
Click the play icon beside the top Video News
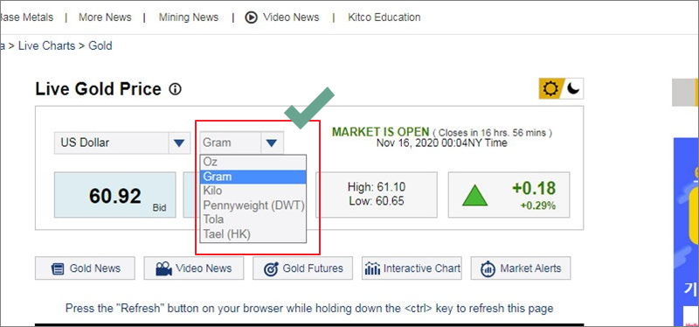click(252, 17)
